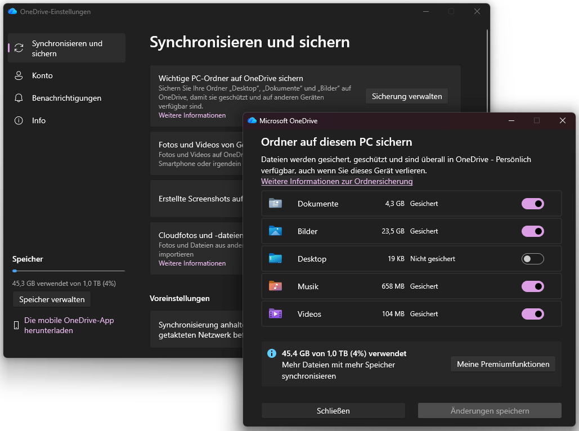
Task: Click the sync arrows icon in sidebar
Action: (x=19, y=48)
